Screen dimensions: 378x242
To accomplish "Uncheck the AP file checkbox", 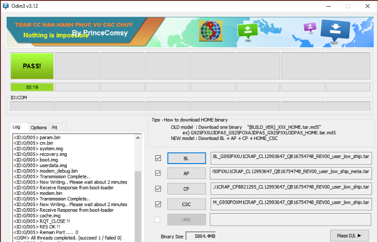I will click(158, 173).
